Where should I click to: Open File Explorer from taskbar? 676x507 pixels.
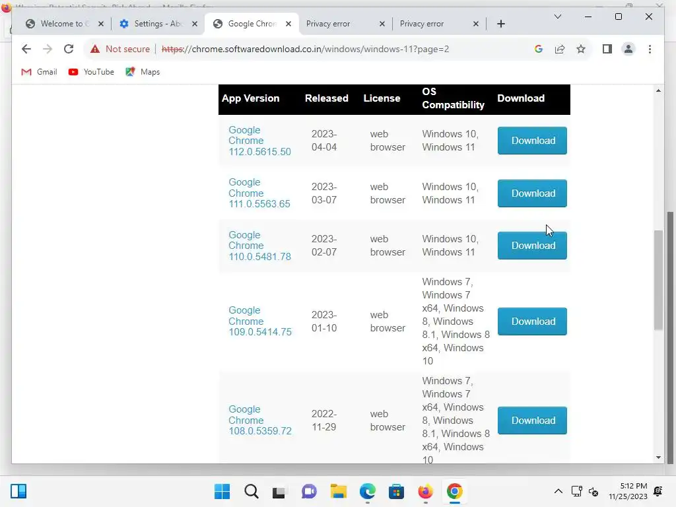coord(338,491)
